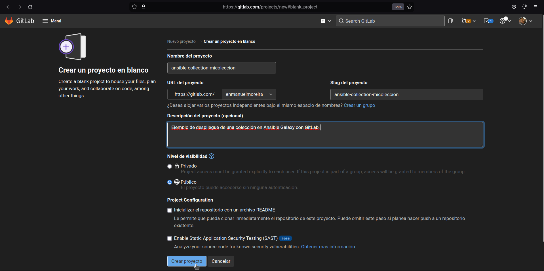Enable Static Application Security Testing checkbox
This screenshot has height=271, width=544.
click(170, 238)
